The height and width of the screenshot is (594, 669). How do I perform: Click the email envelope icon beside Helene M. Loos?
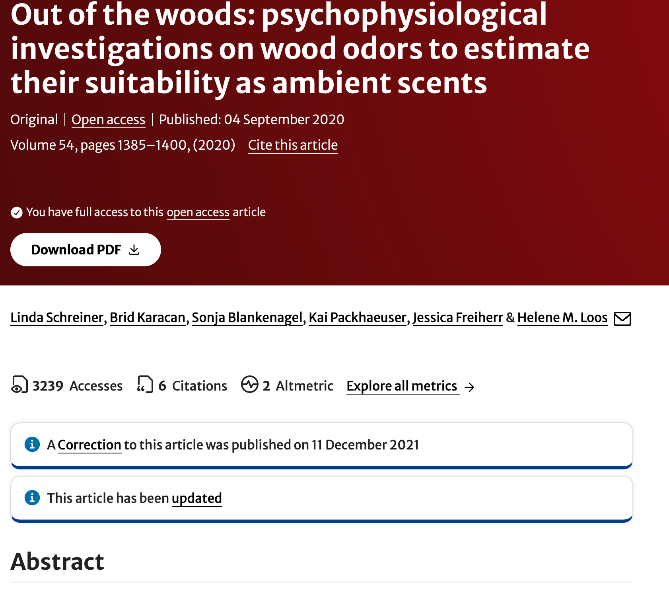pos(622,318)
